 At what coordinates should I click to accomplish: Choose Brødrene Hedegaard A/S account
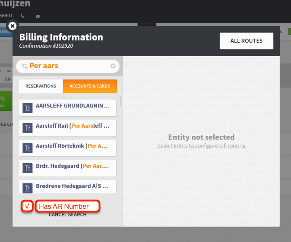[x=68, y=187]
